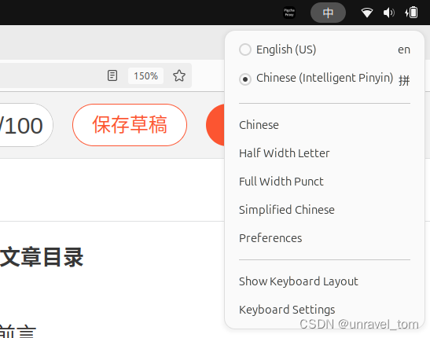Reset the 150% zoom level indicator
Screen dimensions: 430x338
tap(146, 76)
